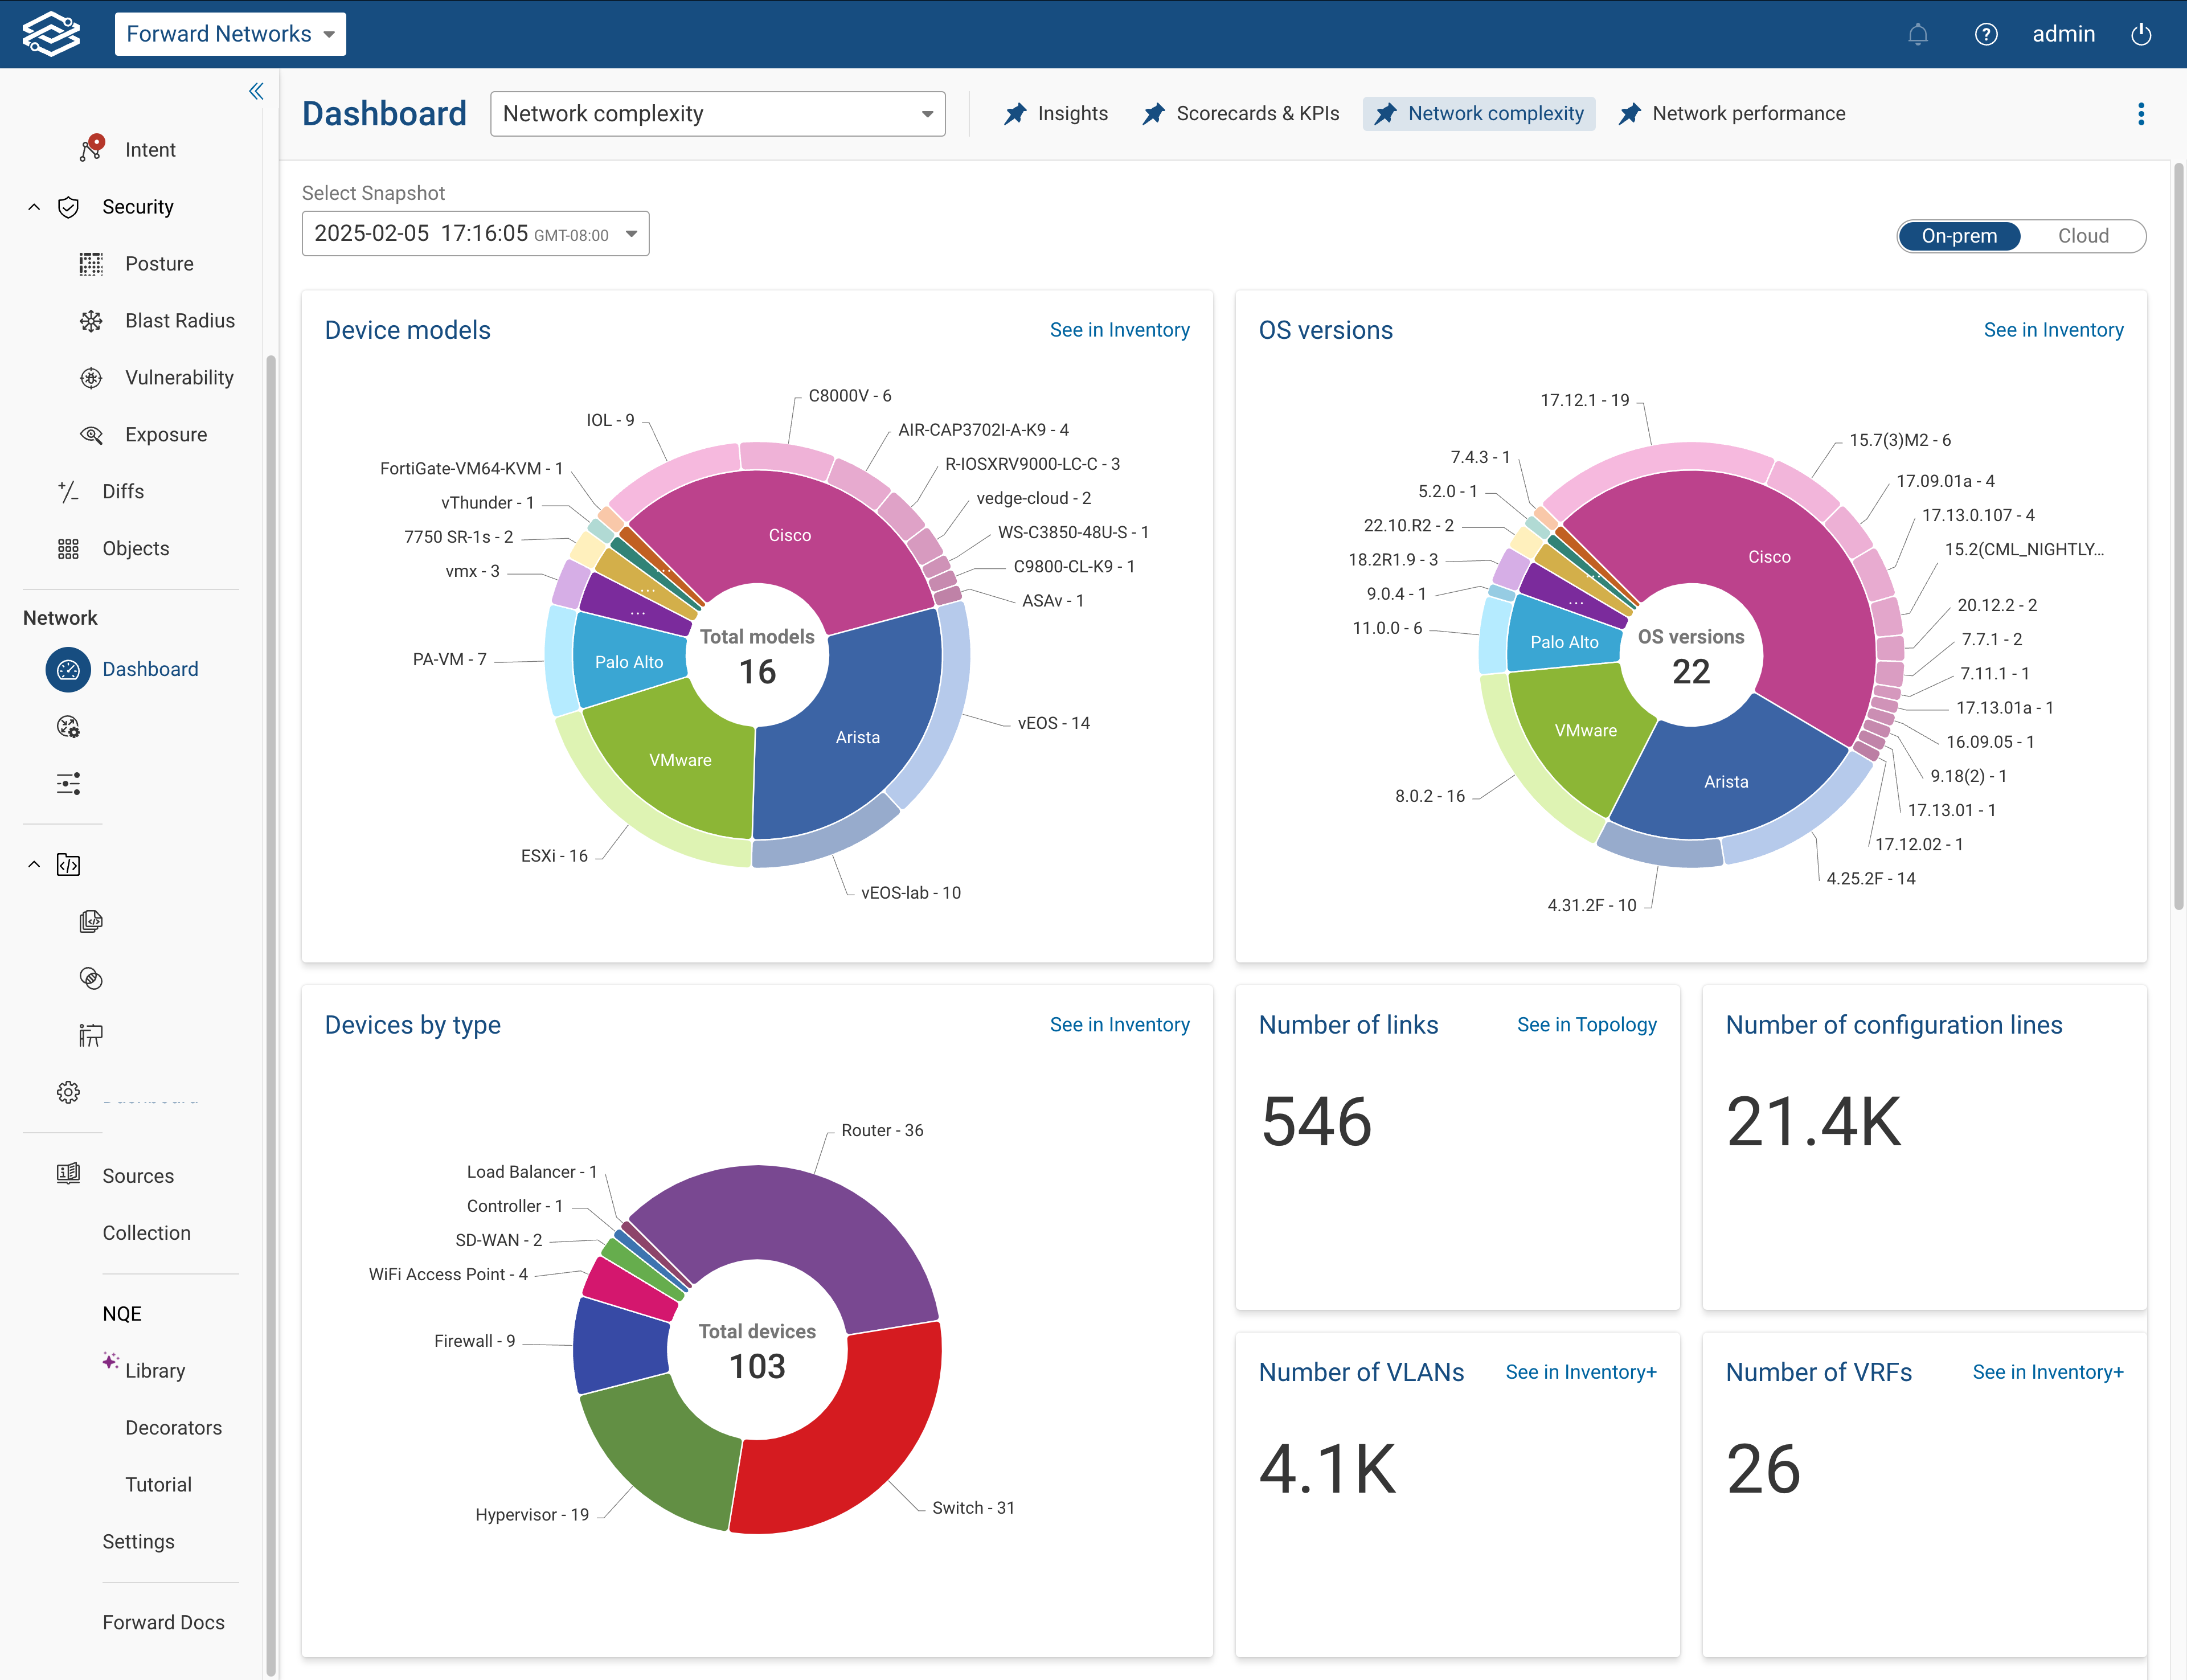The width and height of the screenshot is (2187, 1680).
Task: Open the Diffs section
Action: 123,491
